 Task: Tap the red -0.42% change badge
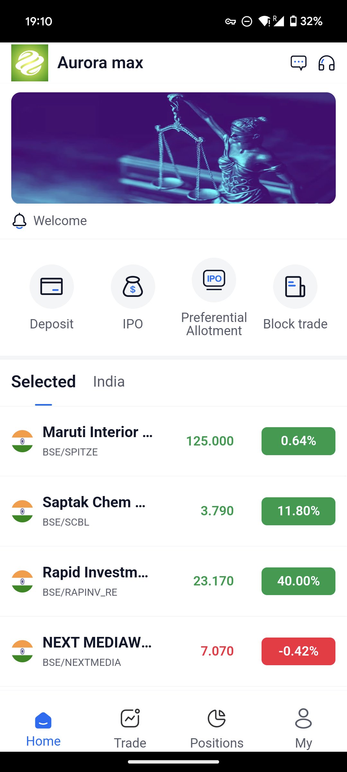[x=298, y=651]
